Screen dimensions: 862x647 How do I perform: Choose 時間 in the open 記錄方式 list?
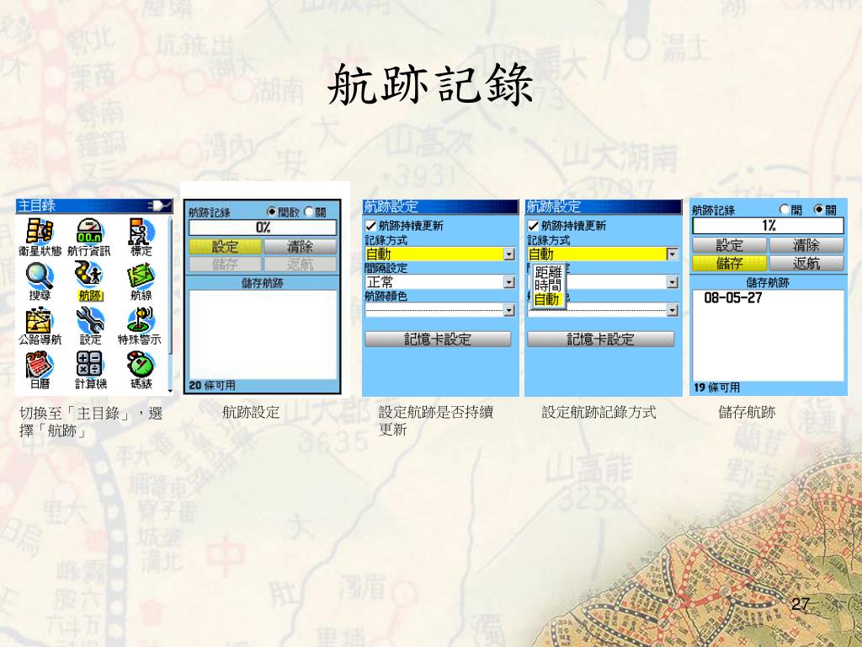click(x=548, y=285)
